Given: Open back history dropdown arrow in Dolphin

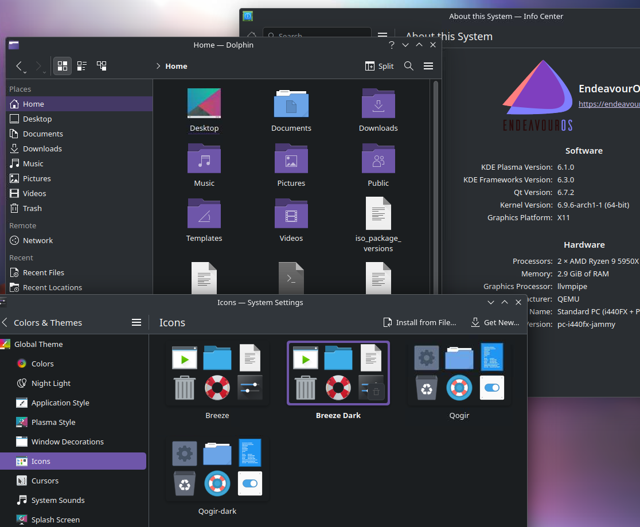Looking at the screenshot, I should click(25, 72).
